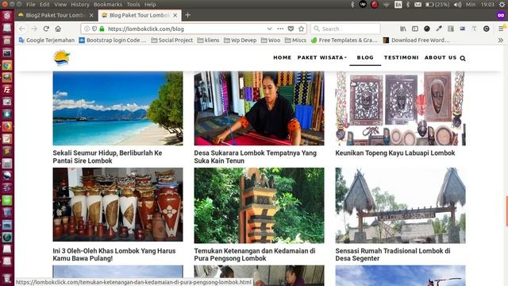
Task: Open the Edit menu
Action: [x=44, y=5]
